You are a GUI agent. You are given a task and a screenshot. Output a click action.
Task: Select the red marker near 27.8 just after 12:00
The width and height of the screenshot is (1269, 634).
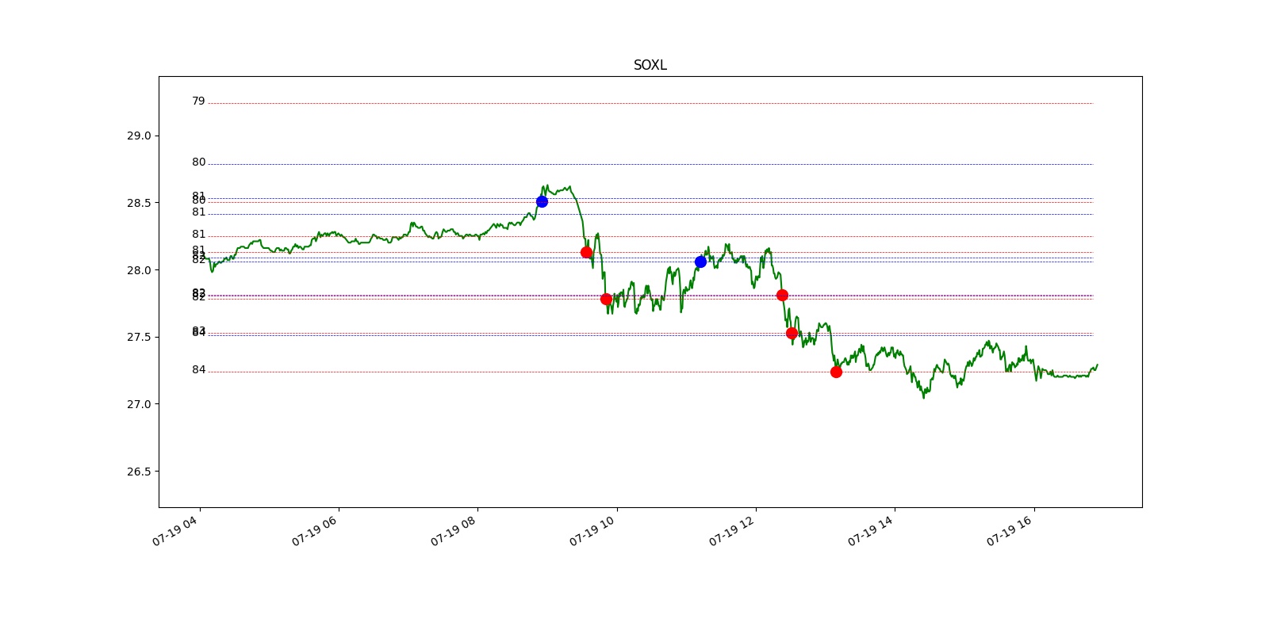click(x=782, y=295)
